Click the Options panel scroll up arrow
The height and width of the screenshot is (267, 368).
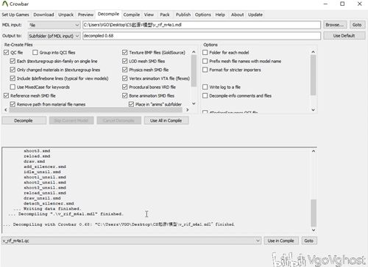point(313,52)
